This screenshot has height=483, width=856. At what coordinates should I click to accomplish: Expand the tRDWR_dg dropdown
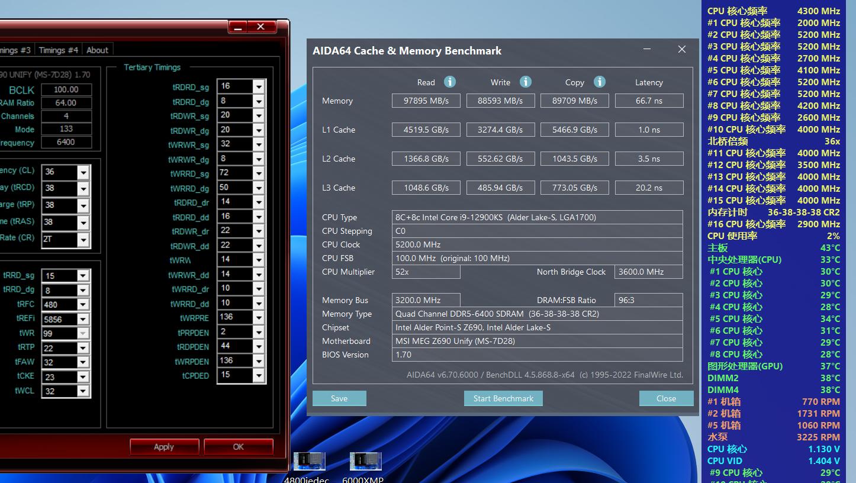(x=258, y=130)
